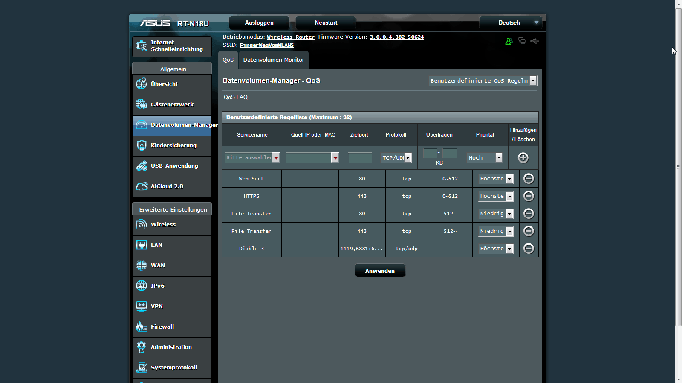Open the Wireless Router mode link

tap(291, 37)
